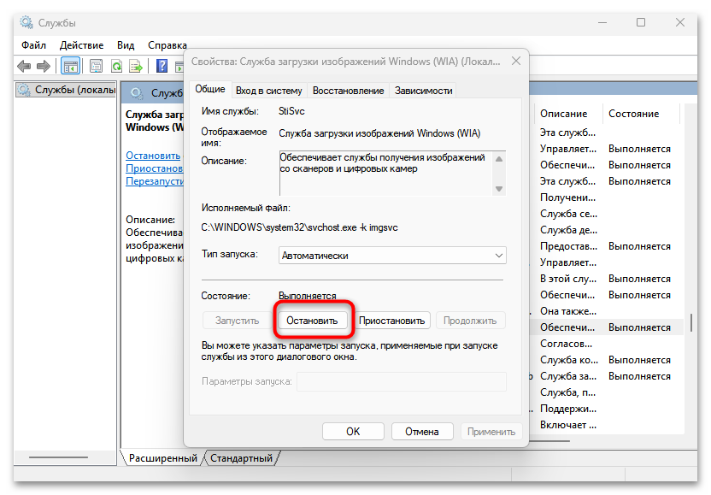This screenshot has width=711, height=495.
Task: Click the greyed Продолжить button
Action: (x=470, y=321)
